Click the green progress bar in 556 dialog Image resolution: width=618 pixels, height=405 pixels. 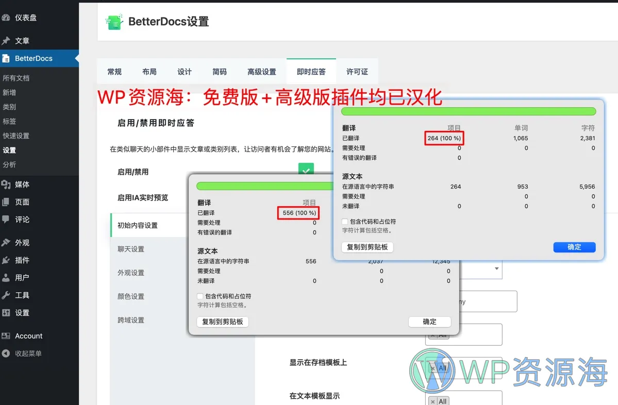point(265,186)
